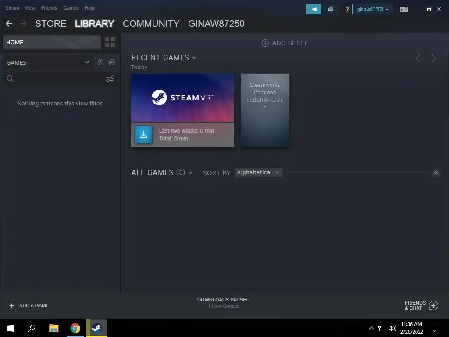Open the inbox envelope icon
Screen dimensions: 449x337
coord(331,9)
